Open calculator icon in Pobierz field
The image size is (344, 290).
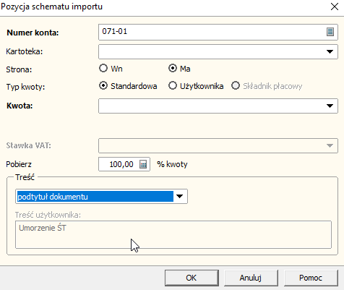143,164
